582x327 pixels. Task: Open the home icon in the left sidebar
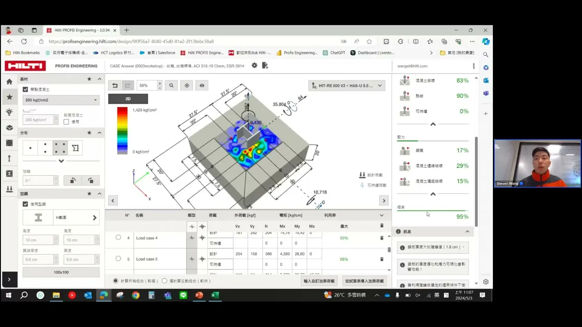[9, 82]
